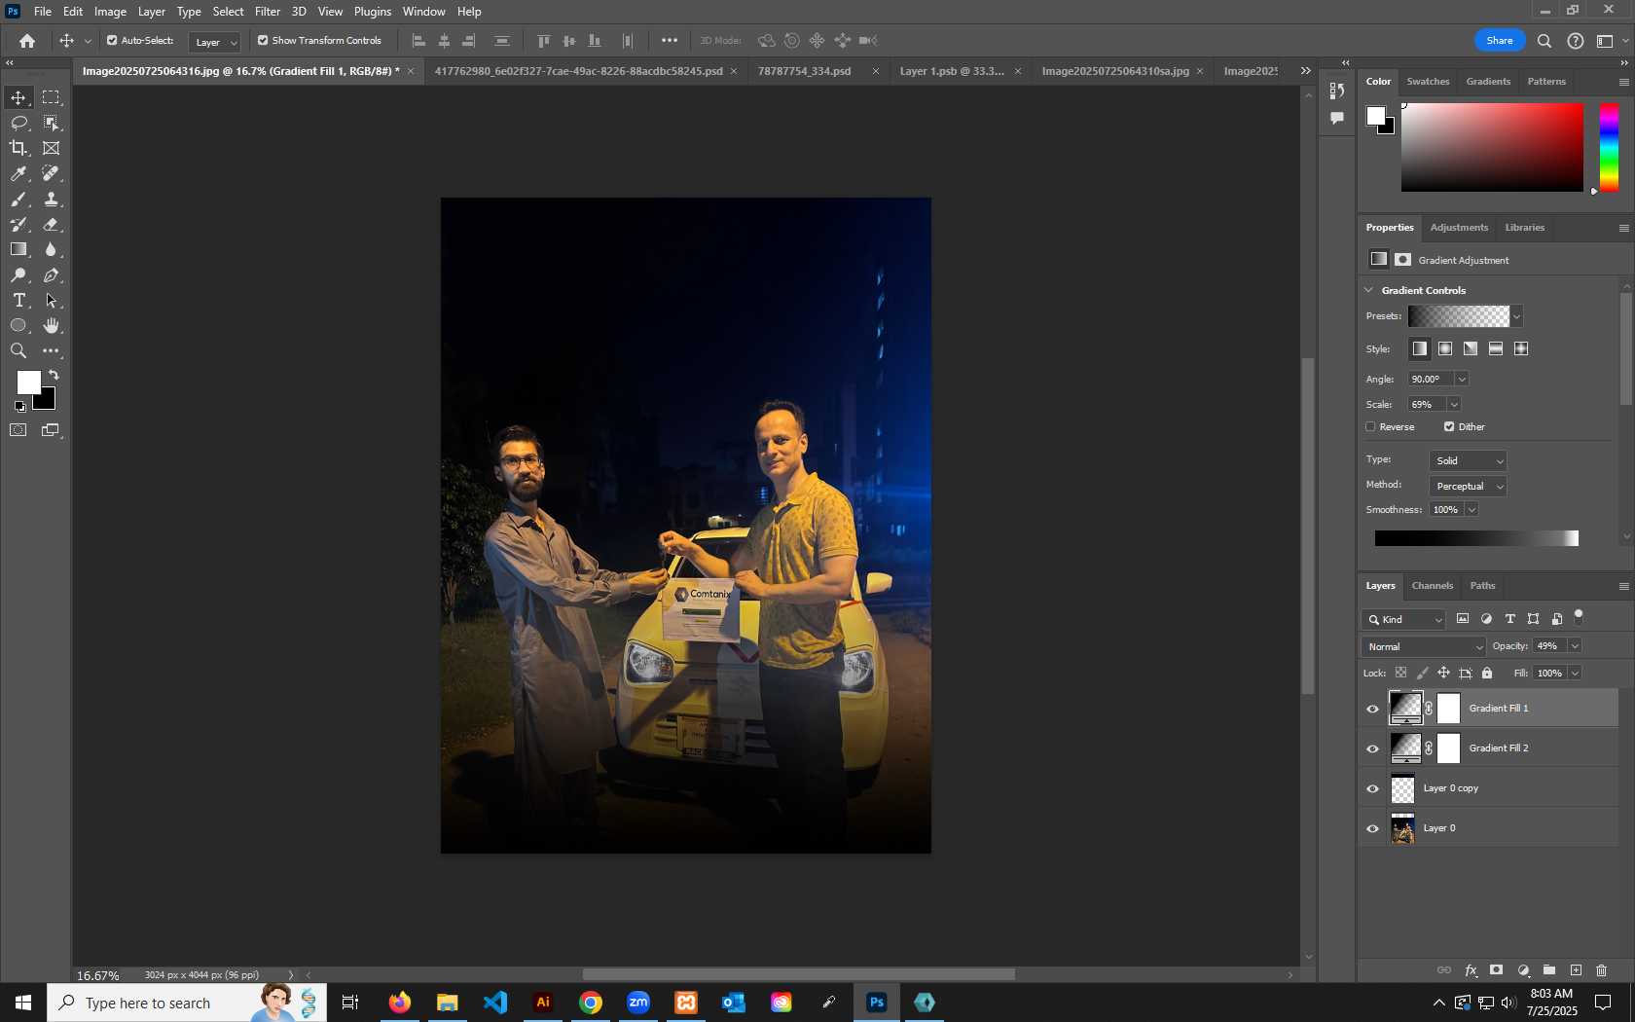1635x1022 pixels.
Task: Select the Path Selection tool
Action: click(51, 301)
